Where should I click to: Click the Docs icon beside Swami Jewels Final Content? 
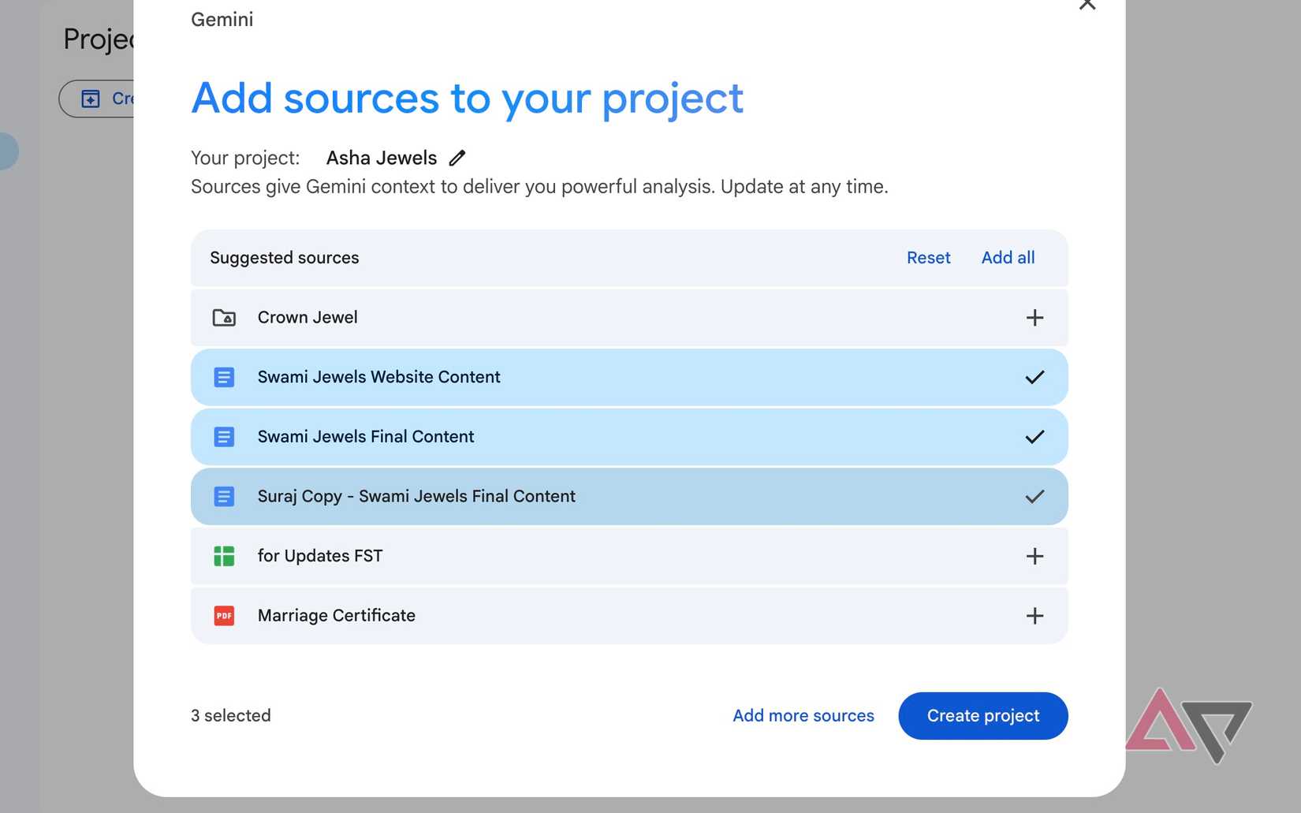point(224,437)
